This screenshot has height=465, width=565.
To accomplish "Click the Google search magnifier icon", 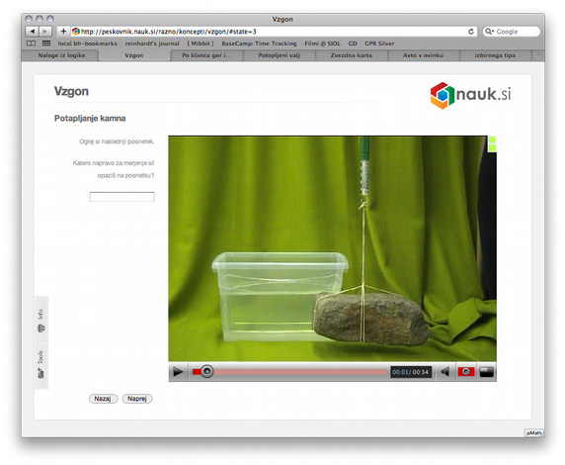I will pyautogui.click(x=489, y=32).
